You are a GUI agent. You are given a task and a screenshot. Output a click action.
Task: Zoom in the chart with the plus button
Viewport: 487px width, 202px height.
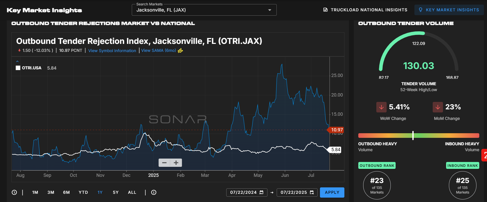pos(176,162)
